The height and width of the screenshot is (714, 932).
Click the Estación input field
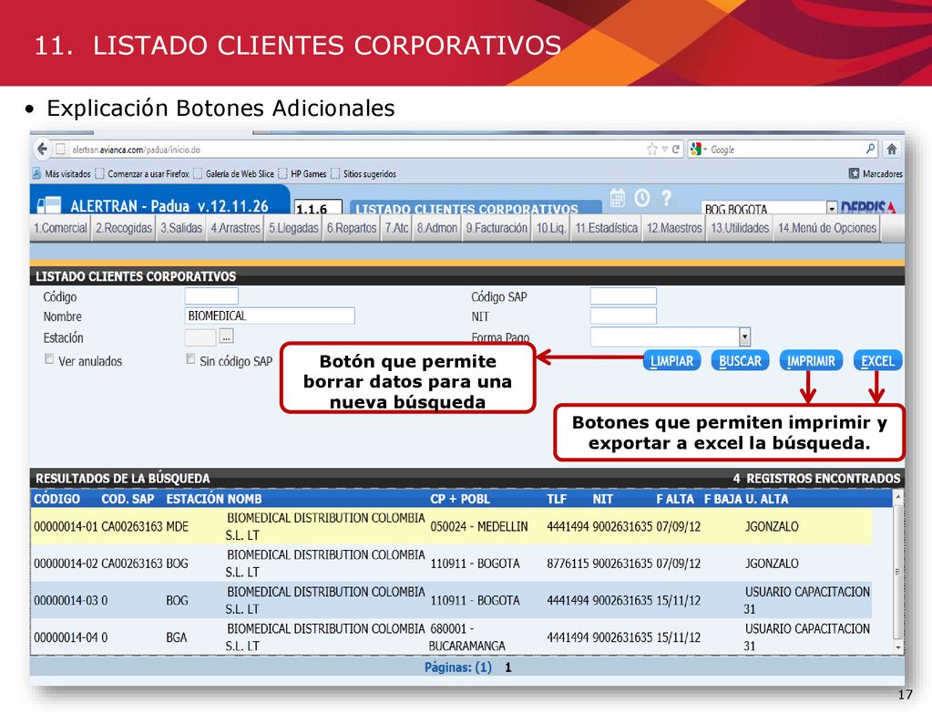pos(200,337)
